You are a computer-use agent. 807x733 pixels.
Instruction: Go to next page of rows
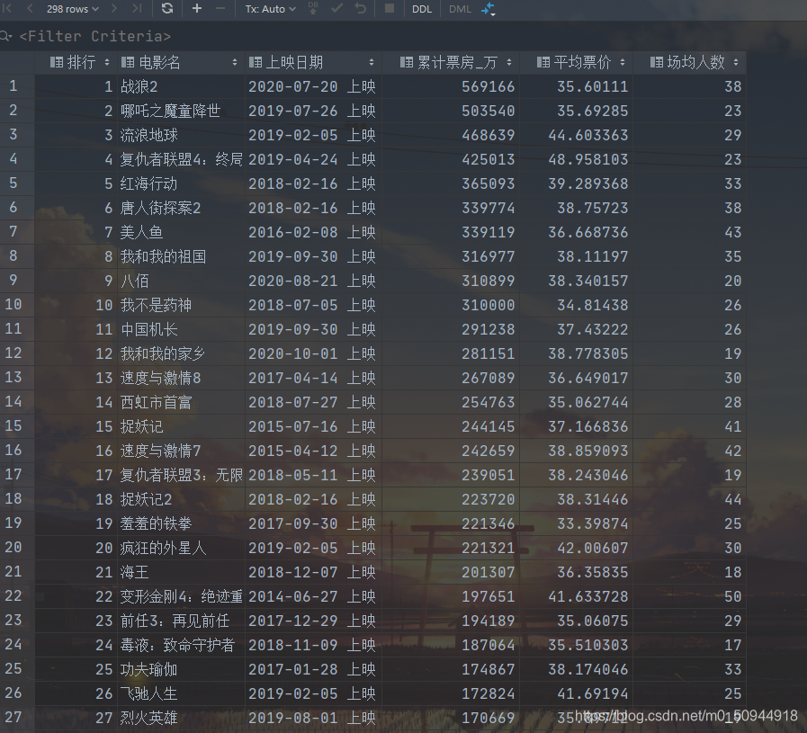click(x=114, y=9)
